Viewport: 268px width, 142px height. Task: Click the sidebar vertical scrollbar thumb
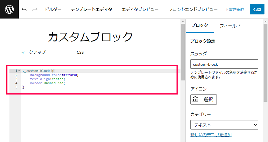pos(265,63)
